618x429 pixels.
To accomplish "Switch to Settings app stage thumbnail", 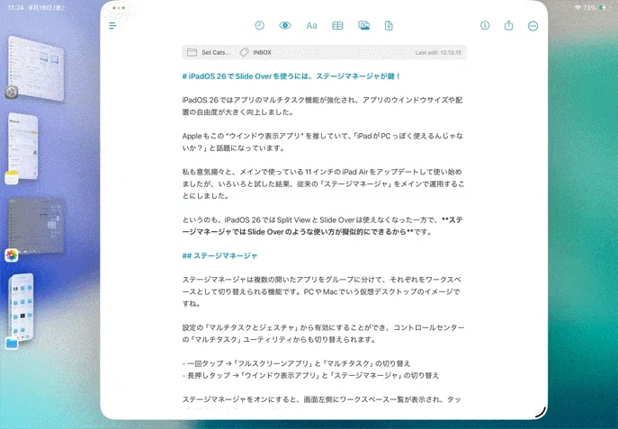I will click(36, 67).
